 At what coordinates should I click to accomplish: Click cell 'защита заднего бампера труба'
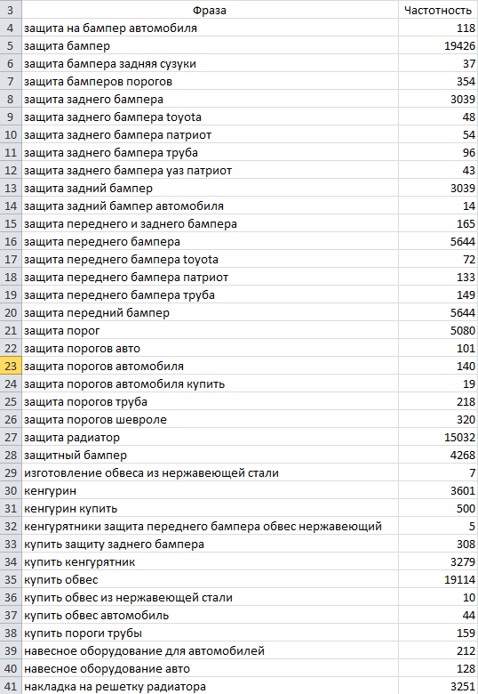tap(210, 153)
